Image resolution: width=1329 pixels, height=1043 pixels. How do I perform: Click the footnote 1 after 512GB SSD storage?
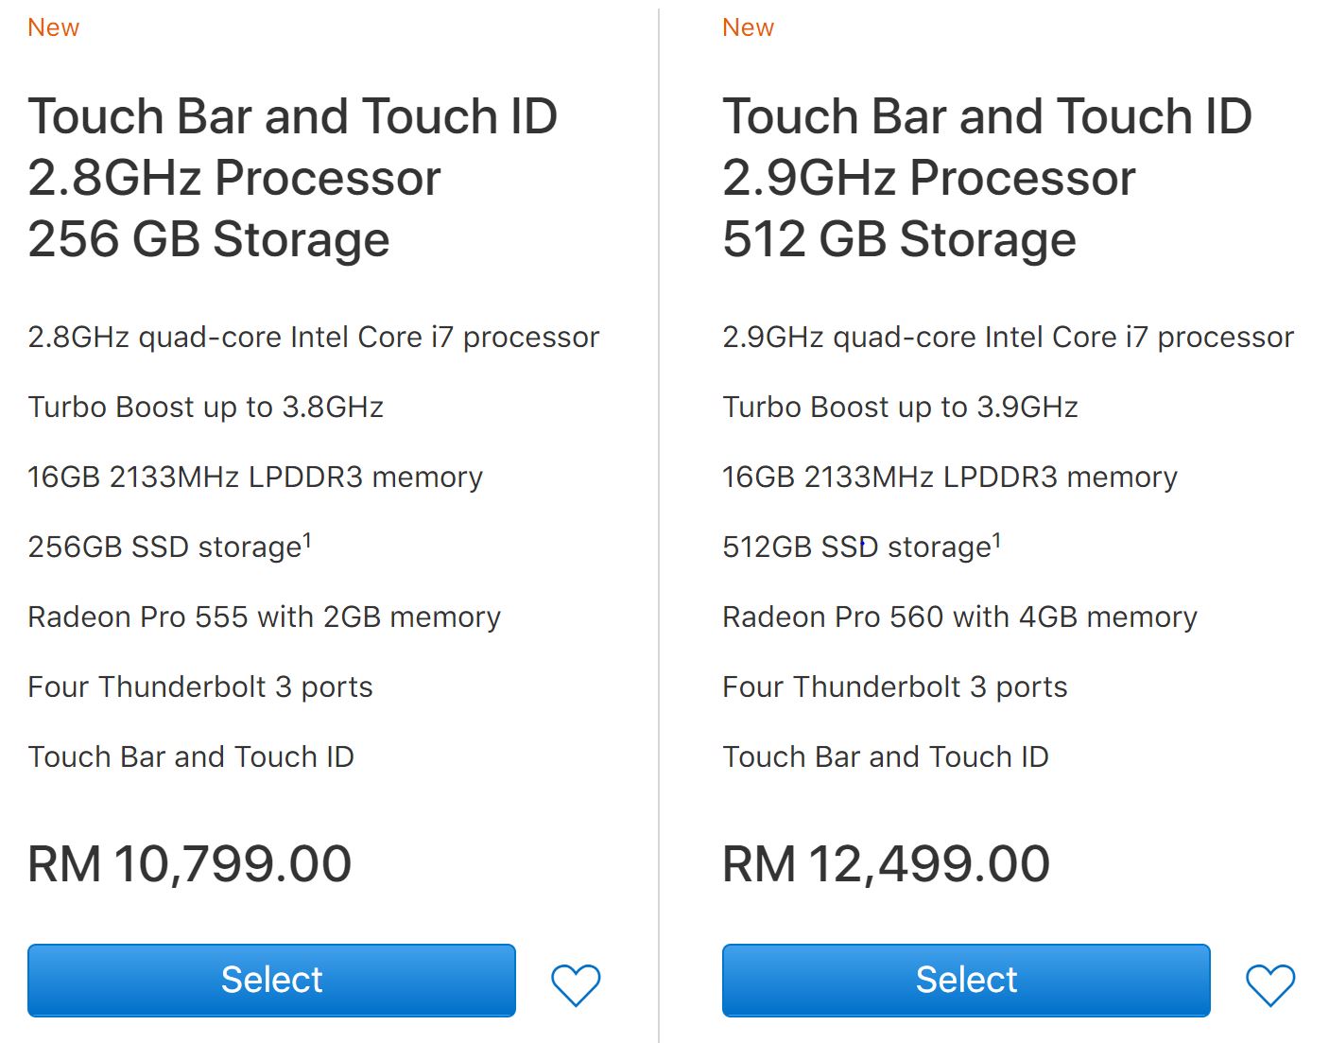point(996,540)
